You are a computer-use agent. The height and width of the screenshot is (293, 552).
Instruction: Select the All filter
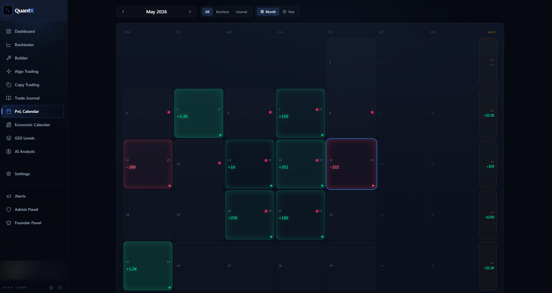(x=207, y=12)
